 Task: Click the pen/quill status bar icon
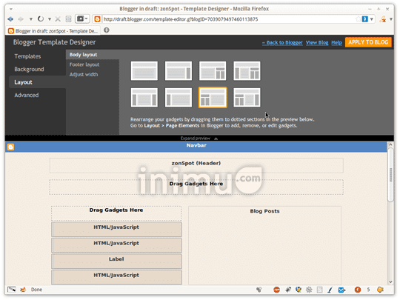(x=330, y=290)
